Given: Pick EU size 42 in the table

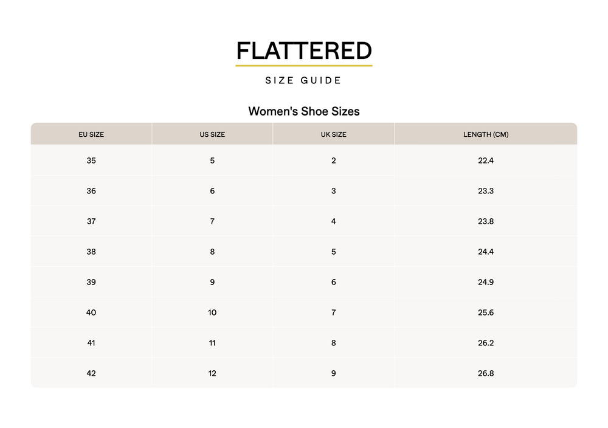Looking at the screenshot, I should coord(91,373).
